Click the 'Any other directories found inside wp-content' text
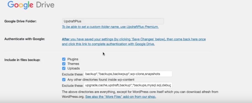Screen dimensions: 252x103 coord(101,80)
